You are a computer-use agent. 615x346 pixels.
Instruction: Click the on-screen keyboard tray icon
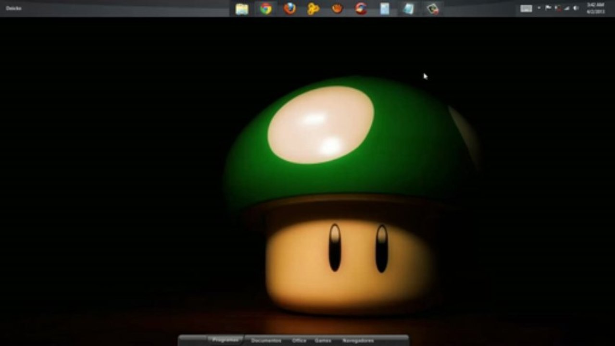(526, 8)
